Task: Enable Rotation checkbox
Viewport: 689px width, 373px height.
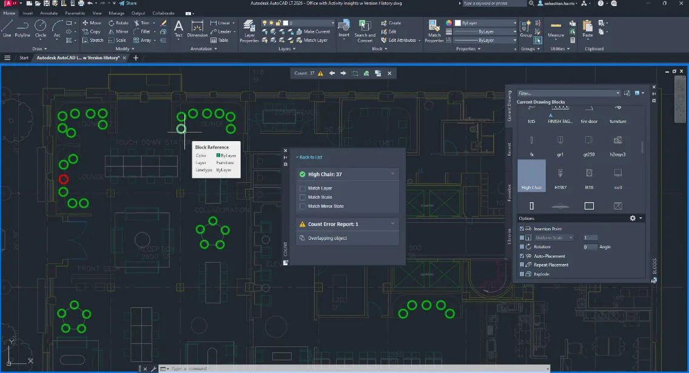Action: point(522,246)
